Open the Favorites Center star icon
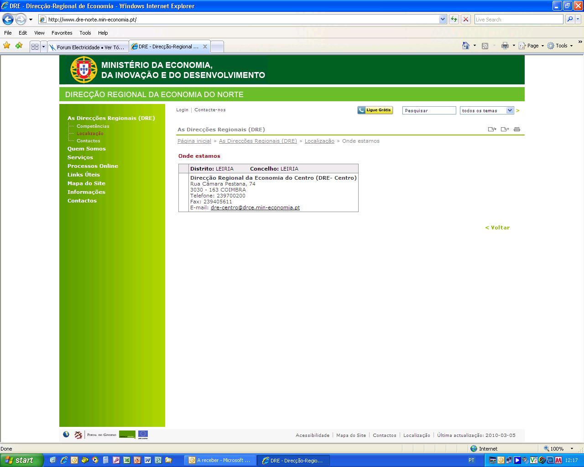 pos(6,46)
